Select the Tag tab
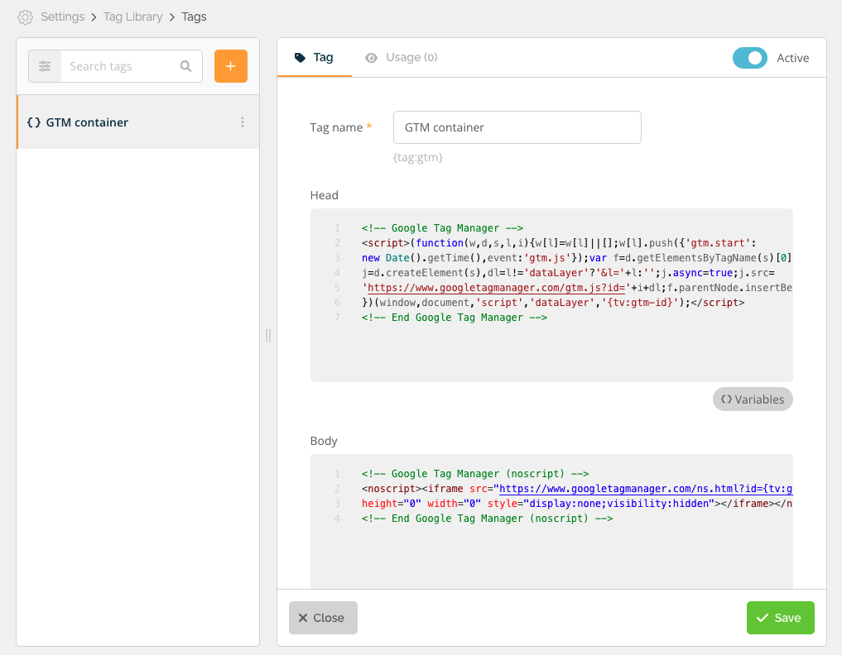842x655 pixels. pyautogui.click(x=314, y=57)
